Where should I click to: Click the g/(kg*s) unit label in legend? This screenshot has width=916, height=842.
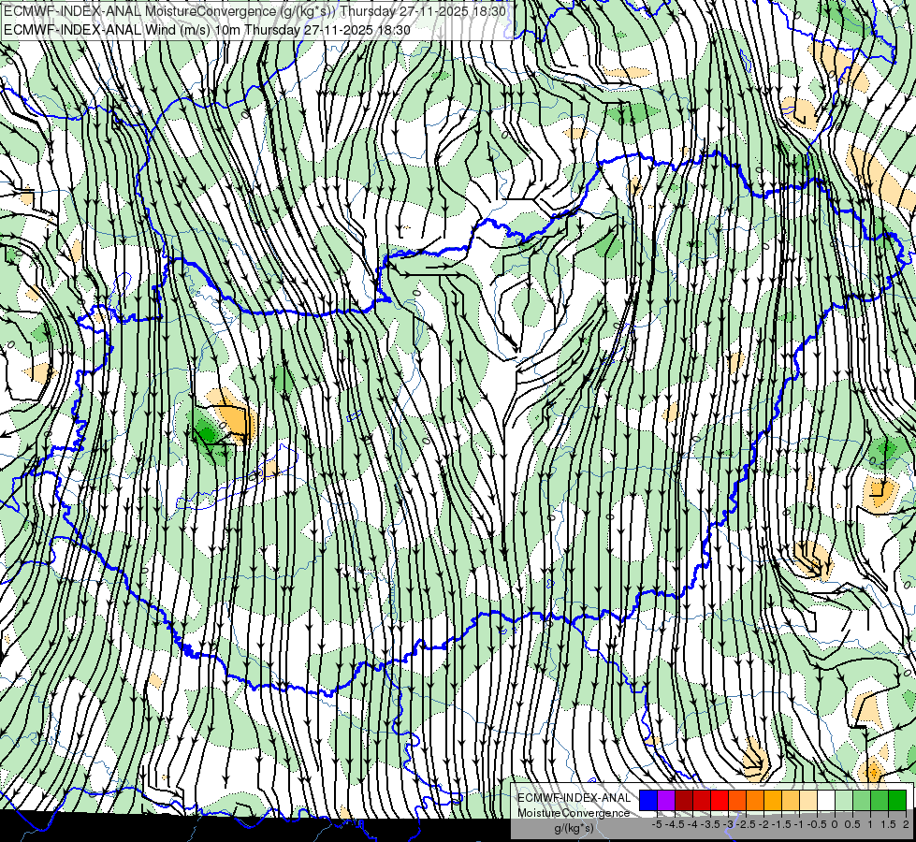[x=574, y=828]
